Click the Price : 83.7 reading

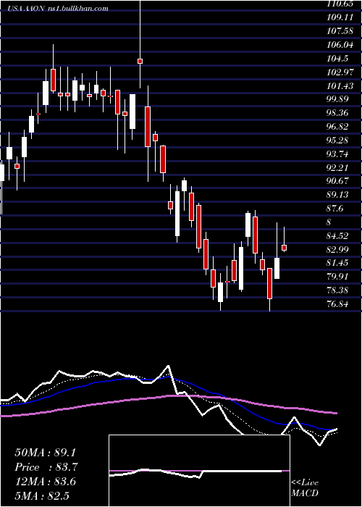tap(47, 467)
